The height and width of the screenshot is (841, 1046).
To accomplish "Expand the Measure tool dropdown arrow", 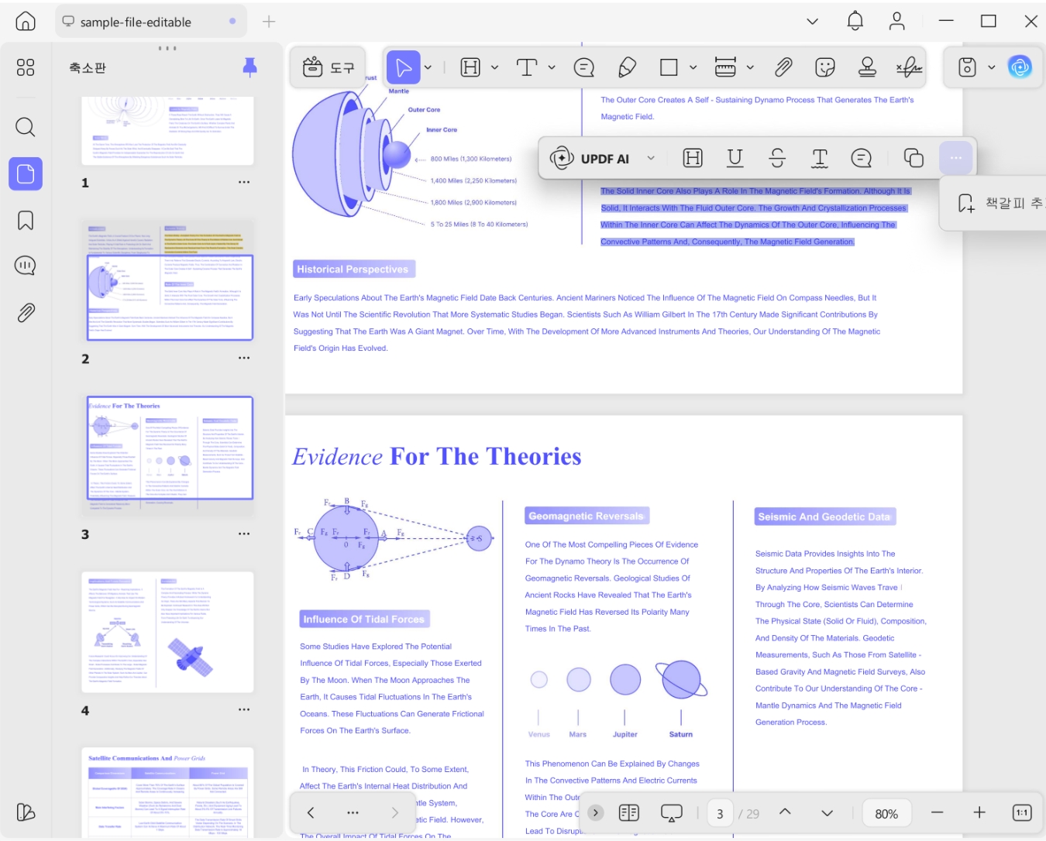I will coord(750,68).
